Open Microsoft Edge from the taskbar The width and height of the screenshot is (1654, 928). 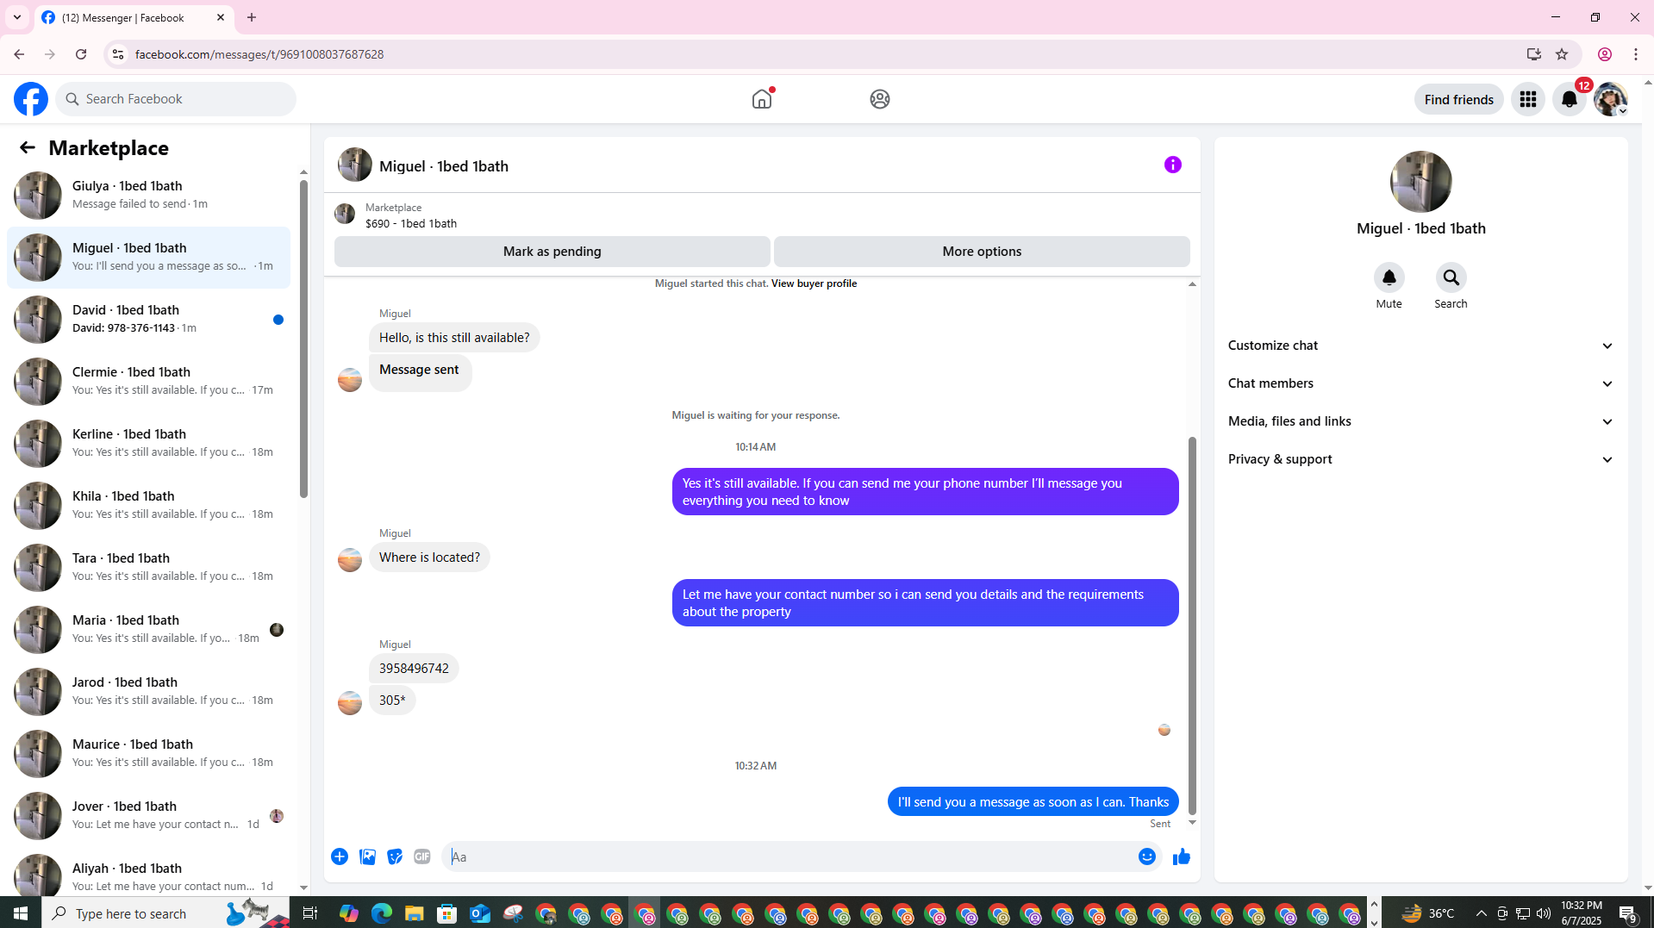click(x=381, y=913)
